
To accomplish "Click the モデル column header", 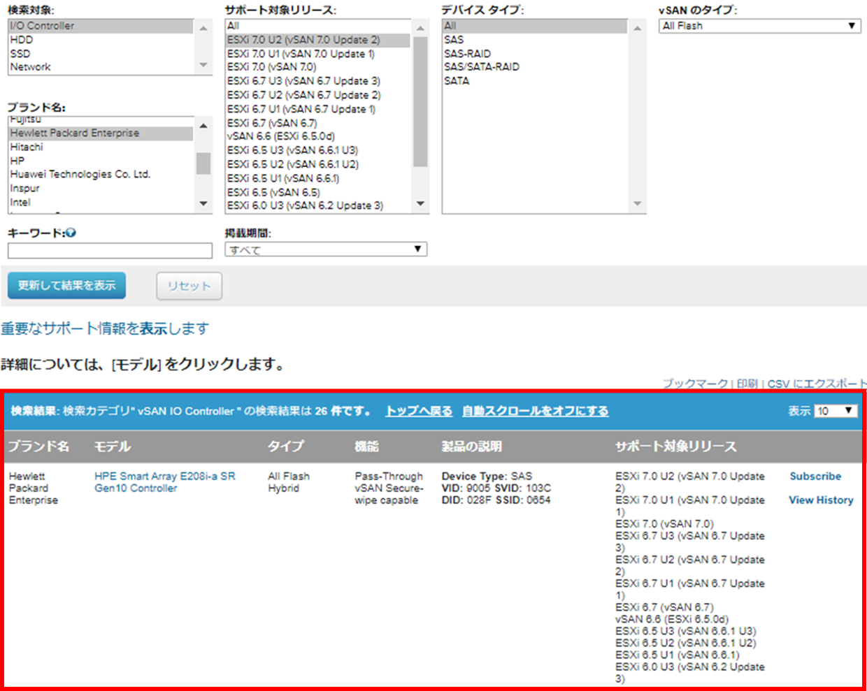I will point(113,446).
